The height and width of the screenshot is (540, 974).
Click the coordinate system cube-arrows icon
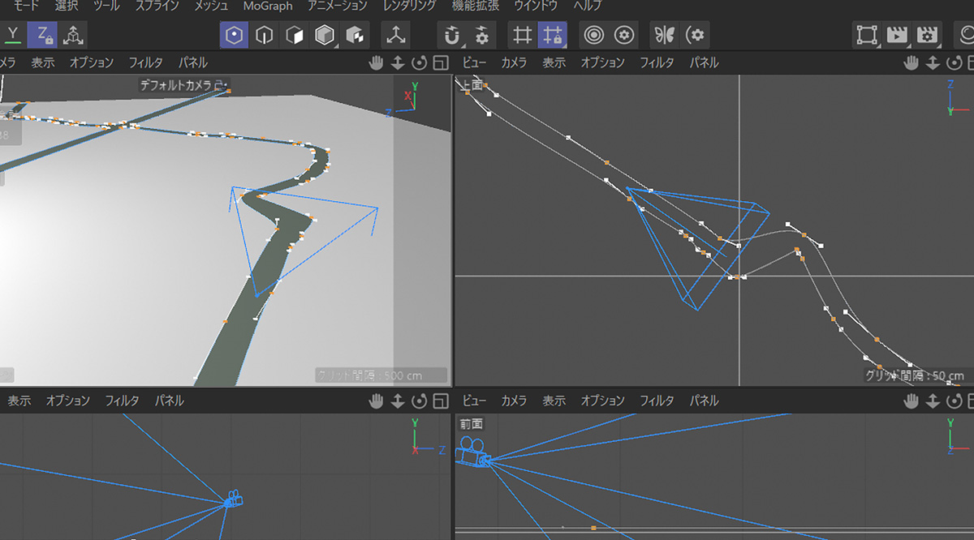point(73,35)
